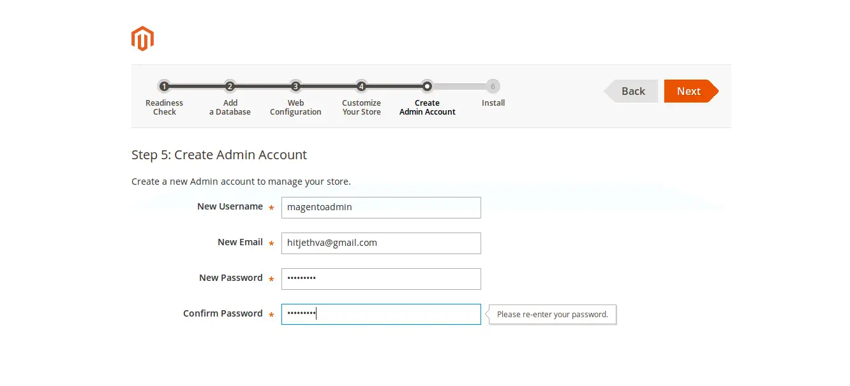The width and height of the screenshot is (850, 386).
Task: Click the Magento logo icon
Action: (142, 39)
